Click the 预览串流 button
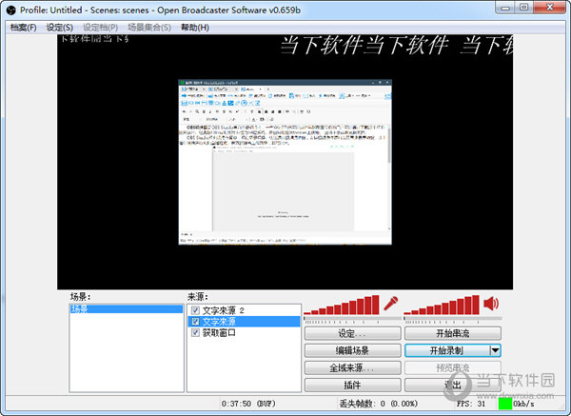 click(453, 367)
